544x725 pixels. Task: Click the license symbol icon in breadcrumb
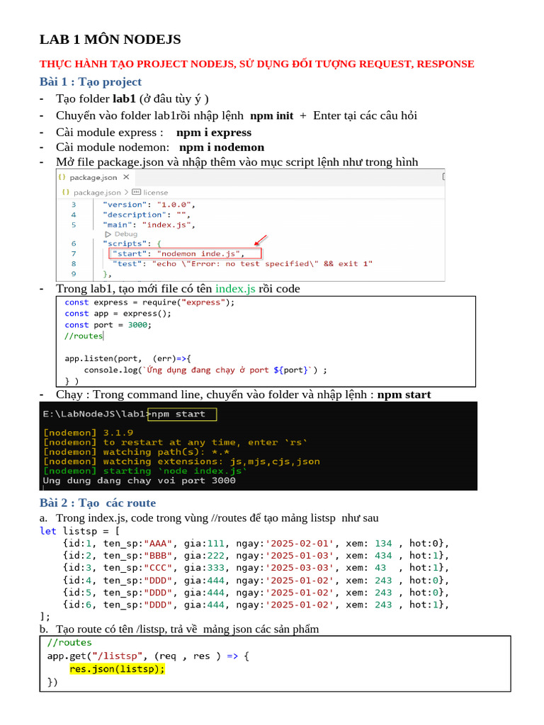pyautogui.click(x=136, y=192)
